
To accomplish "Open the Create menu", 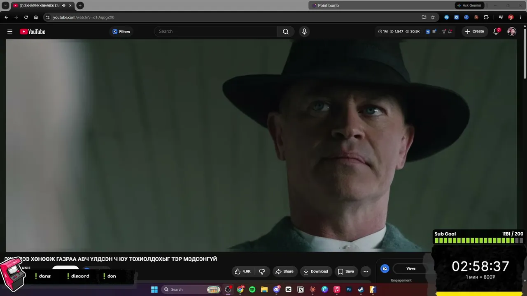I will tap(475, 32).
